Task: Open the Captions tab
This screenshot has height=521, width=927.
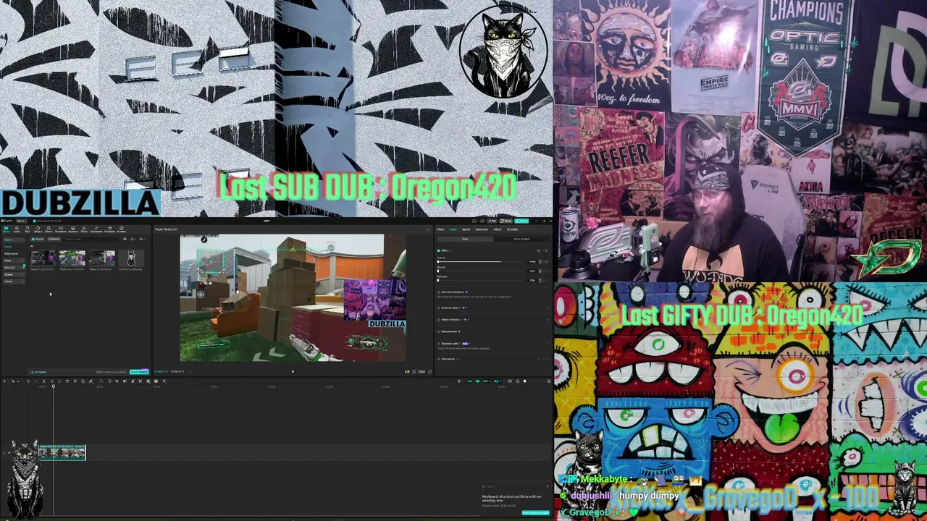Action: [x=73, y=230]
